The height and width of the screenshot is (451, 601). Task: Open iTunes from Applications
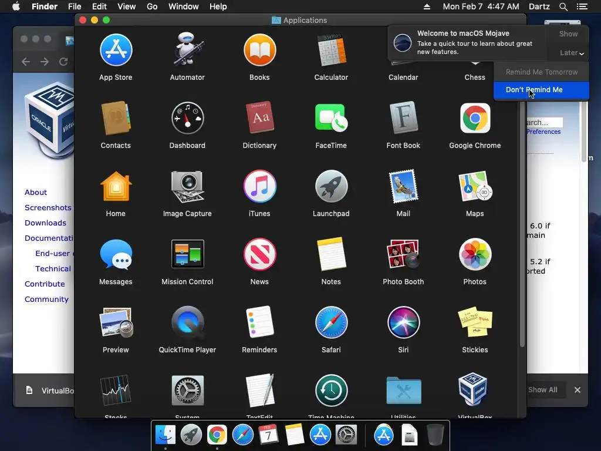259,186
